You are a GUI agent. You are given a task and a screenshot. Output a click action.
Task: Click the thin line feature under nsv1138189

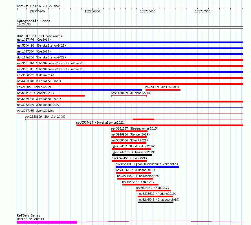point(129,96)
